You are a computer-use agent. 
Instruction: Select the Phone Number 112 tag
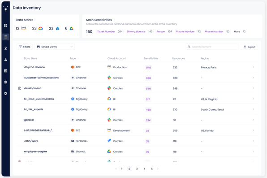point(189,31)
